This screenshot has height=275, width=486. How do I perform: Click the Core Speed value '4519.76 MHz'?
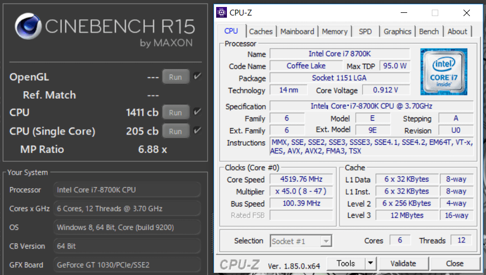click(x=301, y=179)
